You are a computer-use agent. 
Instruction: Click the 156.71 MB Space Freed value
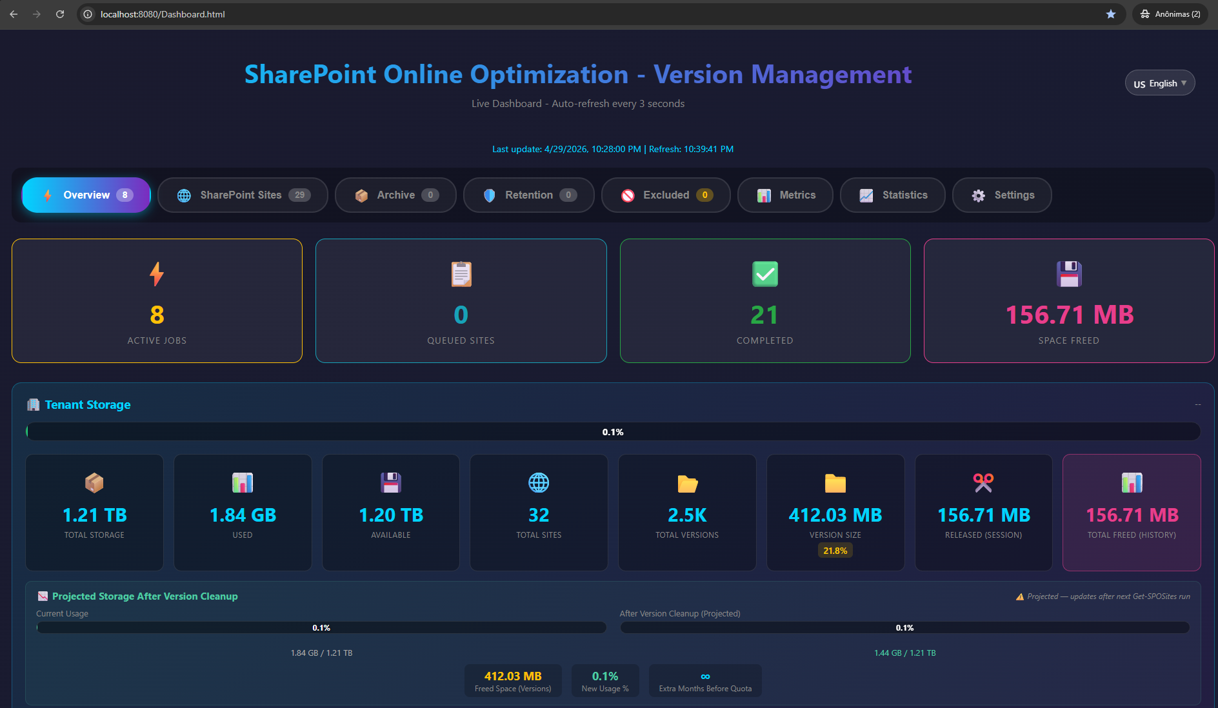pos(1069,315)
